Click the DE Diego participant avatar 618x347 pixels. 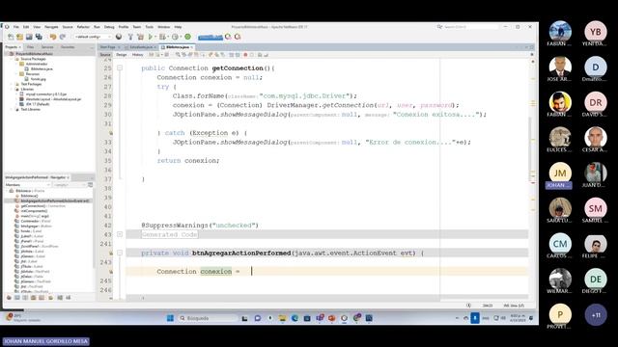click(595, 280)
